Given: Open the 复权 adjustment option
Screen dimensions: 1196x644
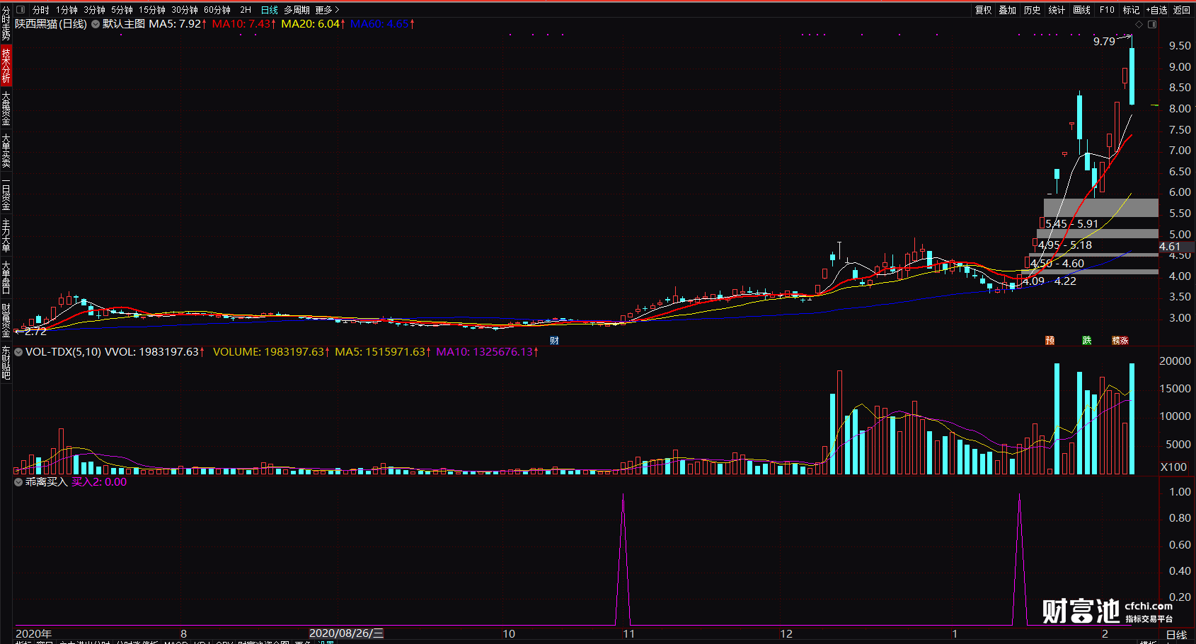Looking at the screenshot, I should 984,10.
